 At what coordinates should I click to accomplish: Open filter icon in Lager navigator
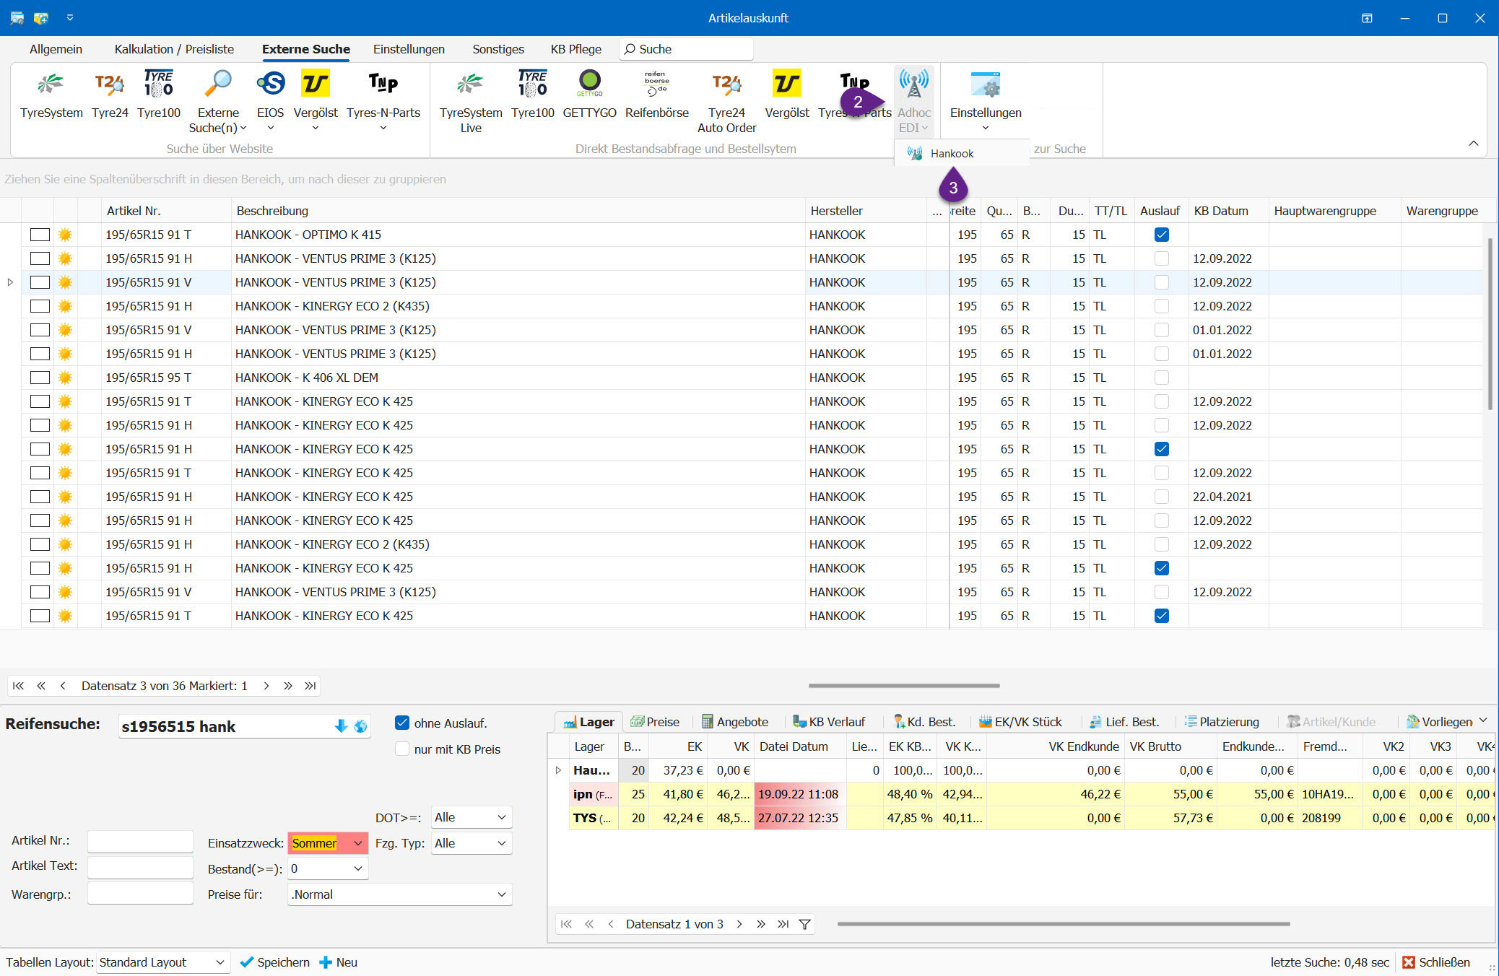pyautogui.click(x=804, y=924)
